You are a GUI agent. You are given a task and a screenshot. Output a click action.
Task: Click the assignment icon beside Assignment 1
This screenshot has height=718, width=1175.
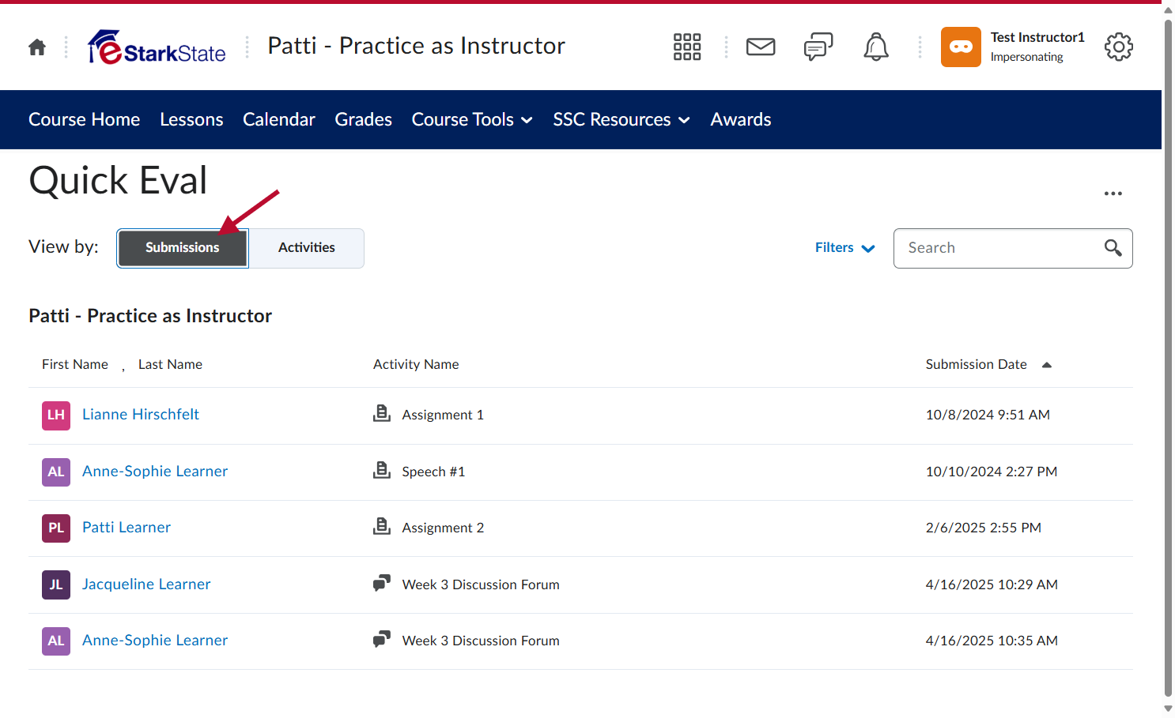382,413
